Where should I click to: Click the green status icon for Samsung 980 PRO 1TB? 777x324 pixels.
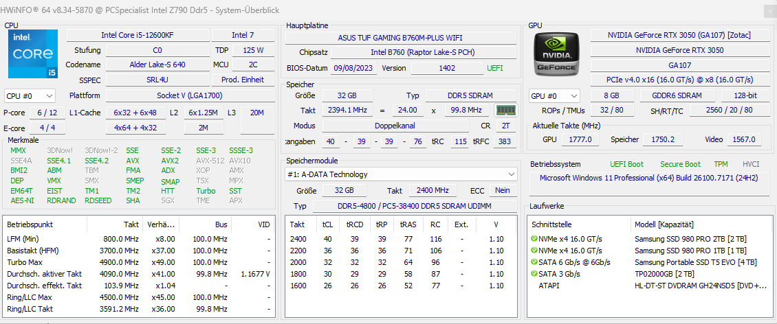click(x=534, y=251)
